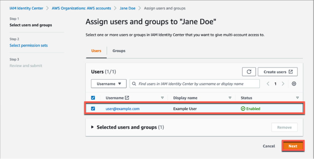Click page number 1 in pagination
This screenshot has height=159, width=314.
pyautogui.click(x=275, y=84)
